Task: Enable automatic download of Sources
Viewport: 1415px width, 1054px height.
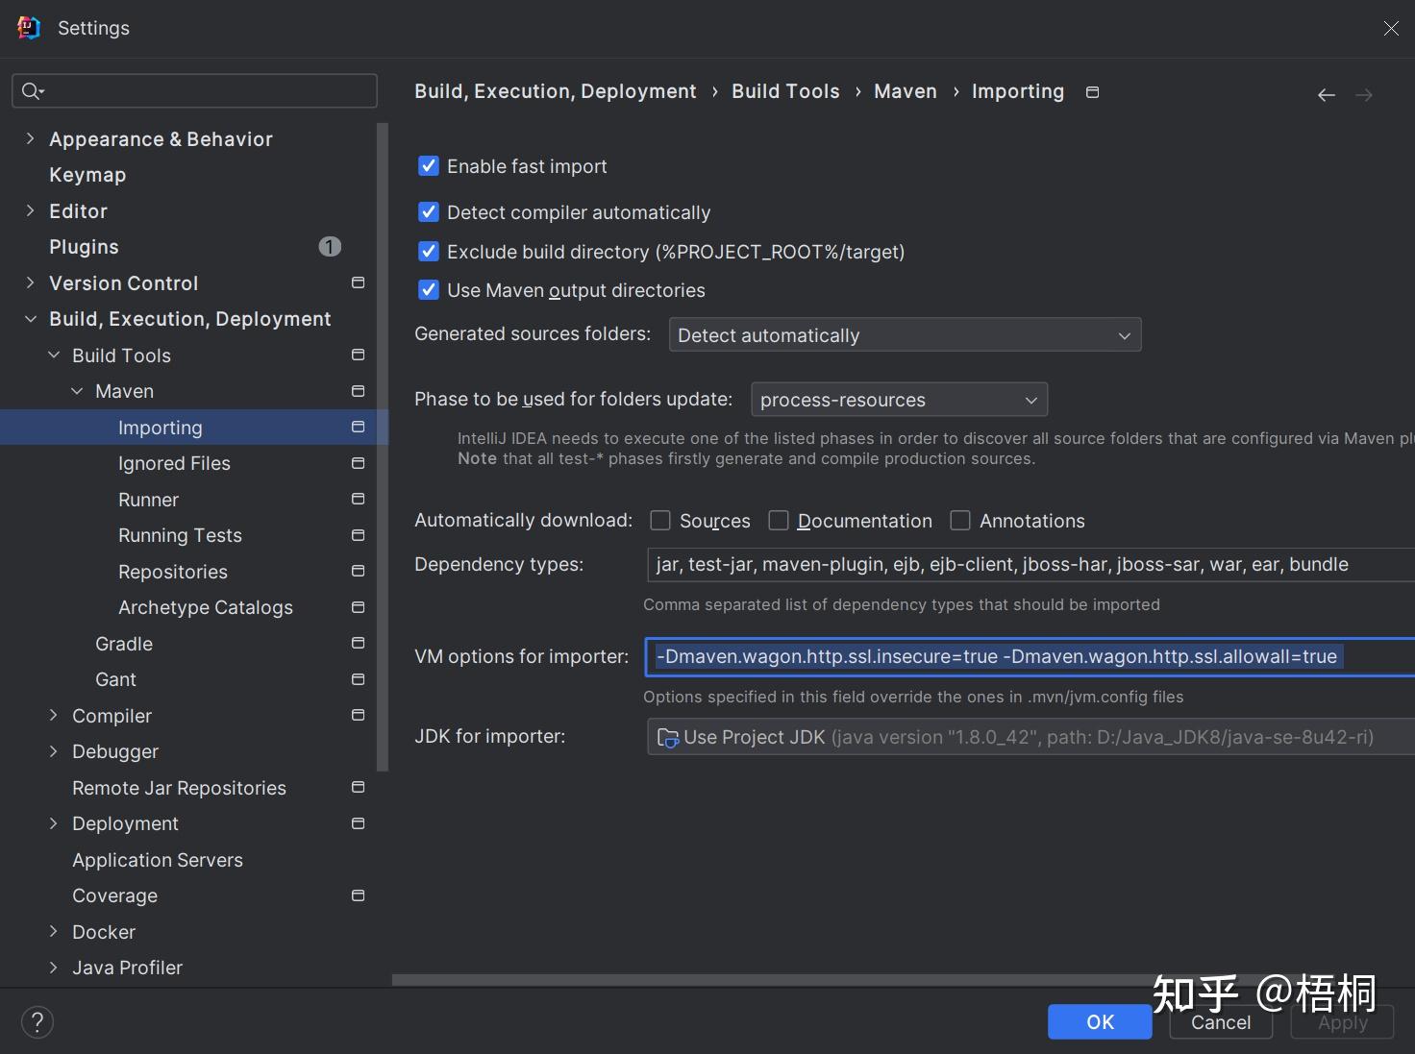Action: 660,521
